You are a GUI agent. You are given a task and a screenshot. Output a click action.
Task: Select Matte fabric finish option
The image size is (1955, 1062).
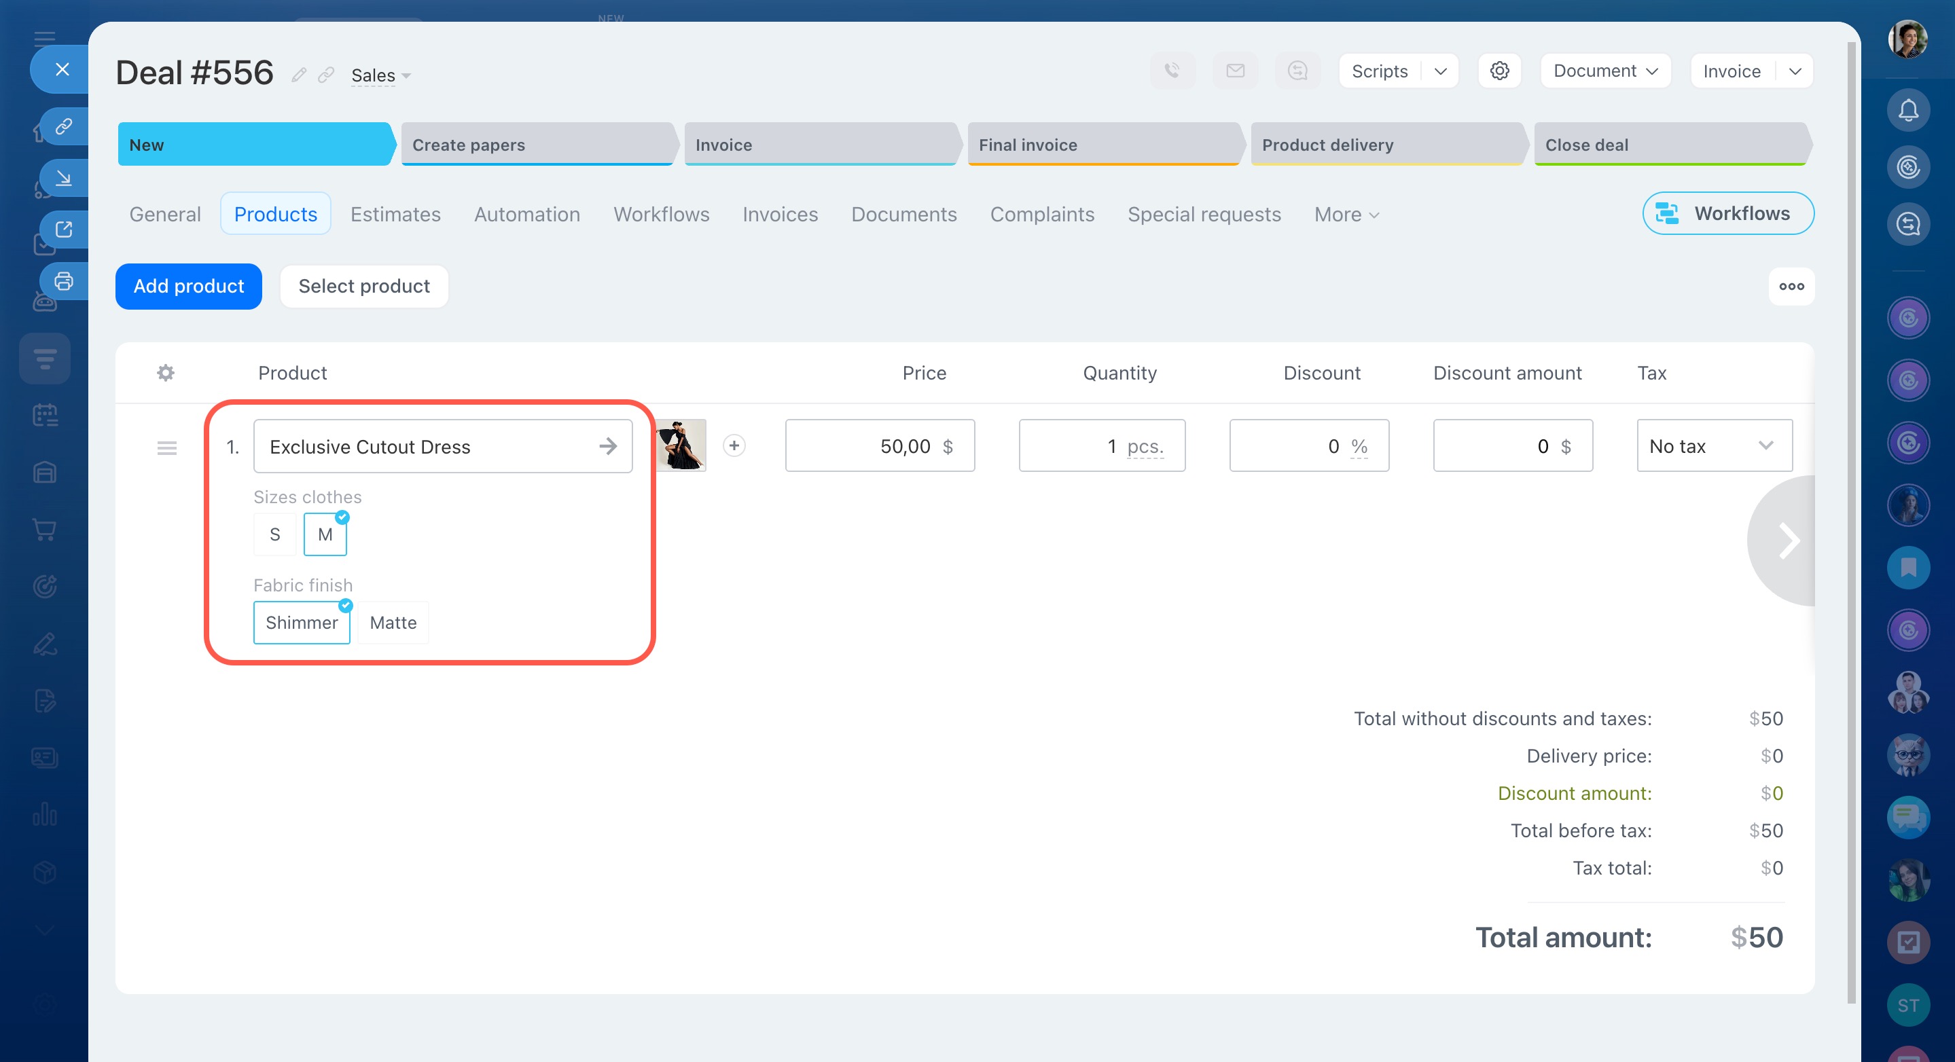point(393,623)
